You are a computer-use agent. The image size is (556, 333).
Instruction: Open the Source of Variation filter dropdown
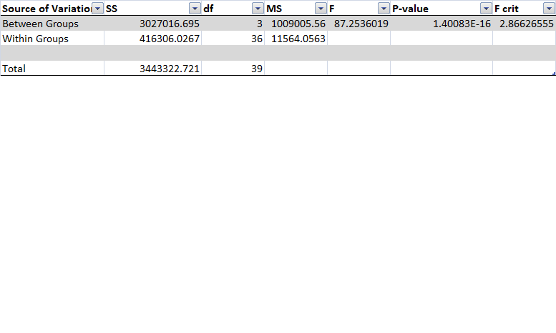pyautogui.click(x=97, y=9)
